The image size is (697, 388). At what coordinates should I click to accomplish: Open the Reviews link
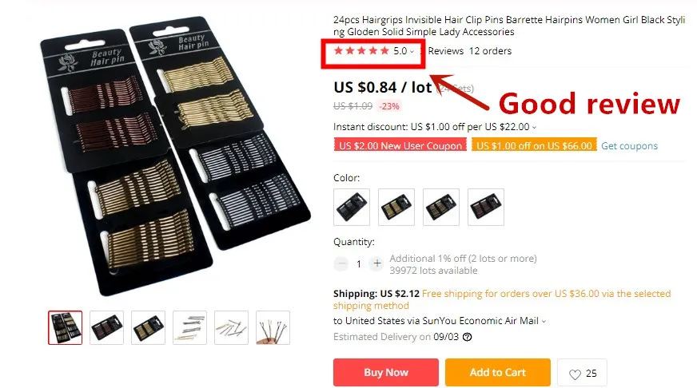(446, 51)
